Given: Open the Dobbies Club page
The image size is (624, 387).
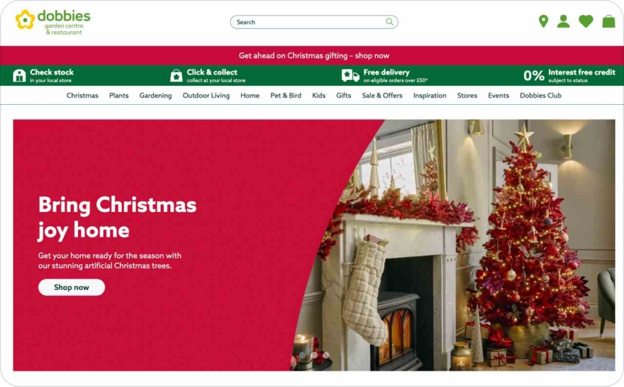Looking at the screenshot, I should (541, 96).
